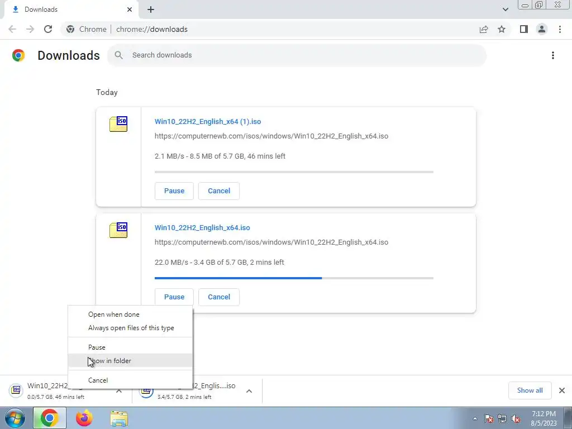
Task: Open Chrome's three-dot main menu
Action: tap(560, 29)
